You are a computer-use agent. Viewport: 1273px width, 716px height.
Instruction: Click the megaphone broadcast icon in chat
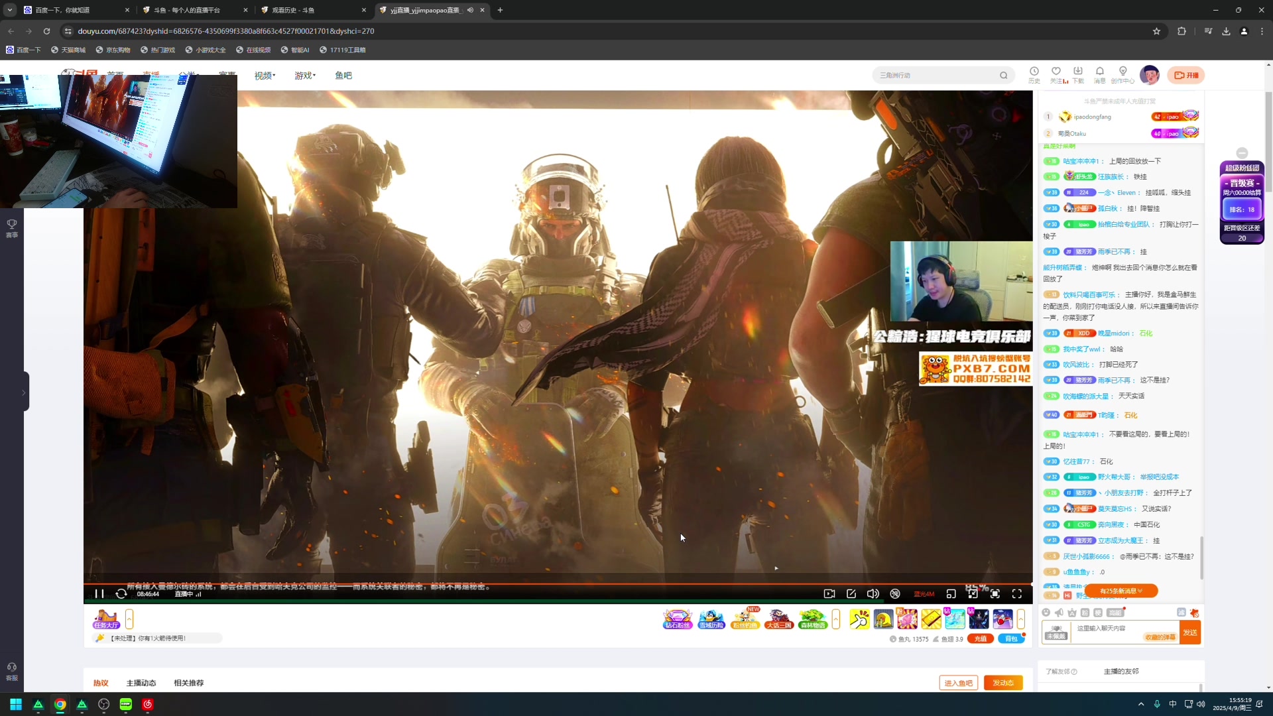click(x=1059, y=613)
